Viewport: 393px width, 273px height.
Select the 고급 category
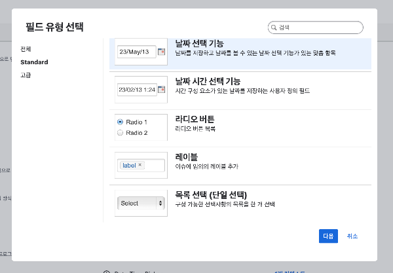coord(26,75)
